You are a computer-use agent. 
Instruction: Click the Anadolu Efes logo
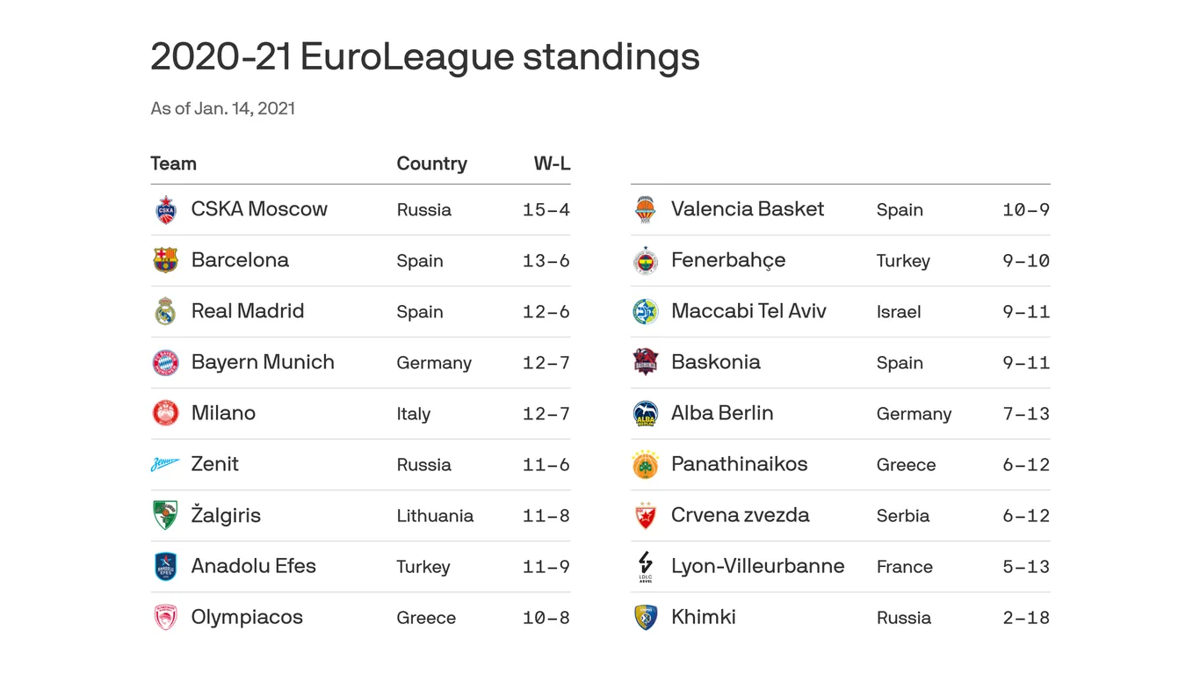165,567
